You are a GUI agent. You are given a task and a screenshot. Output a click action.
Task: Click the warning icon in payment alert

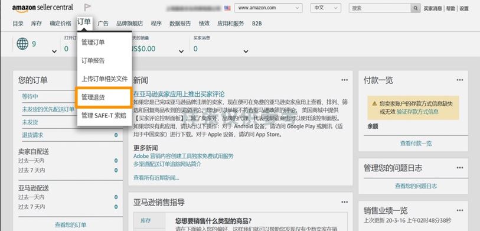(x=374, y=103)
